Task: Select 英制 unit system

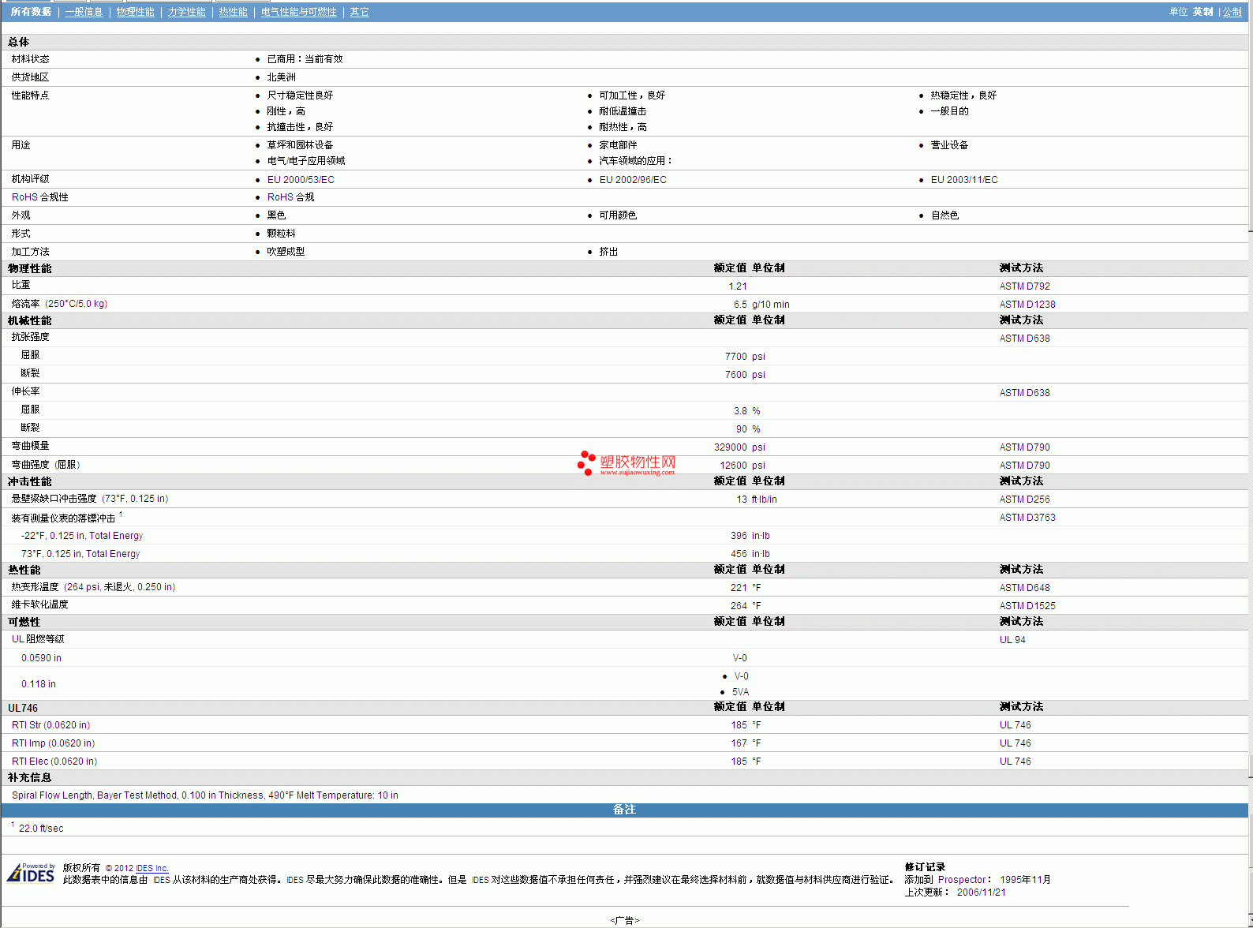Action: 1203,12
